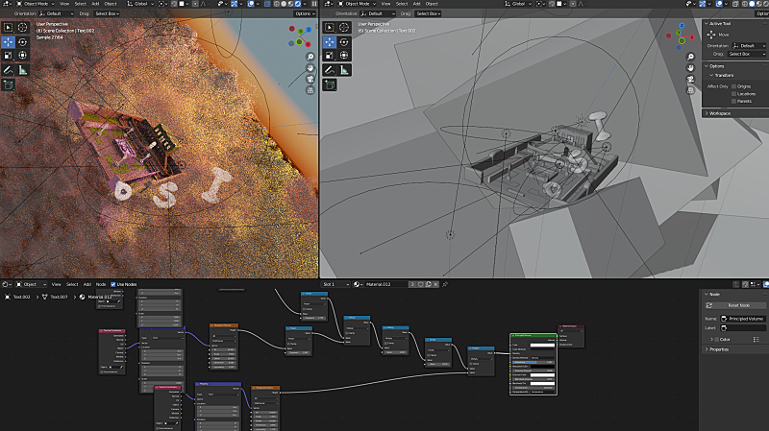This screenshot has height=431, width=769.
Task: Activate the Rotate tool in right viewport
Action: pos(344,41)
